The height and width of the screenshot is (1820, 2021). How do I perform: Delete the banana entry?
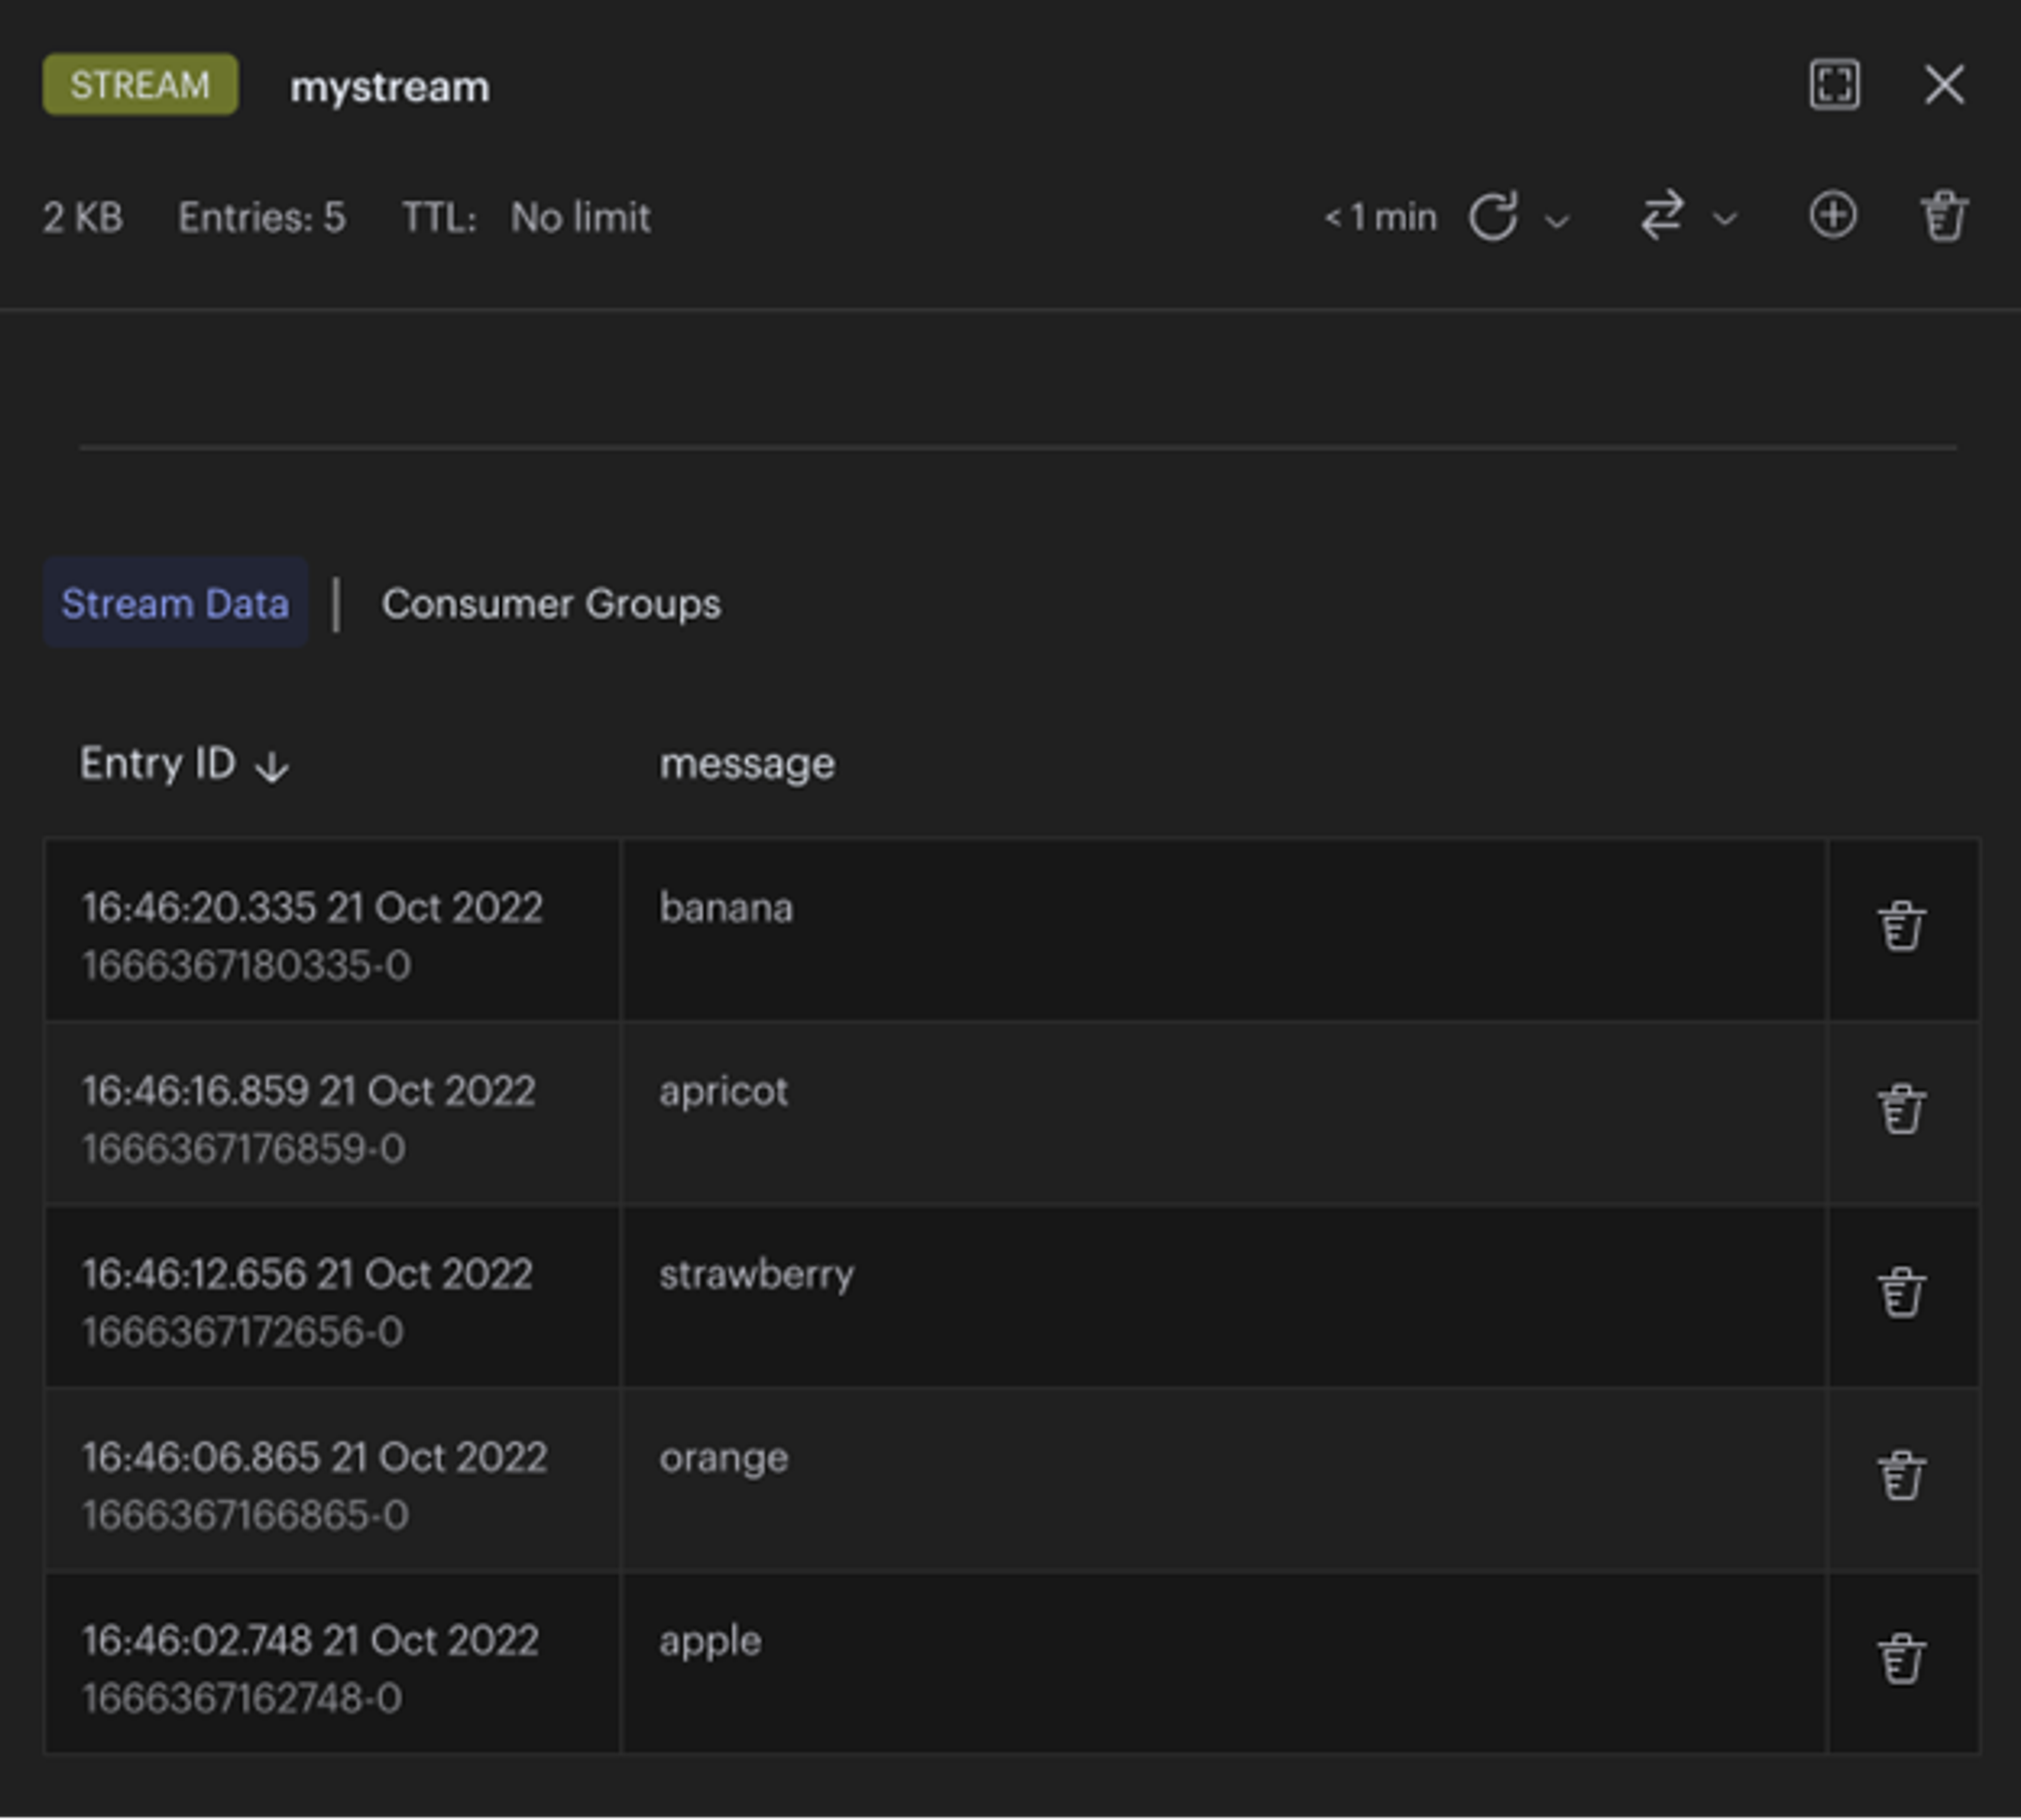point(1900,927)
